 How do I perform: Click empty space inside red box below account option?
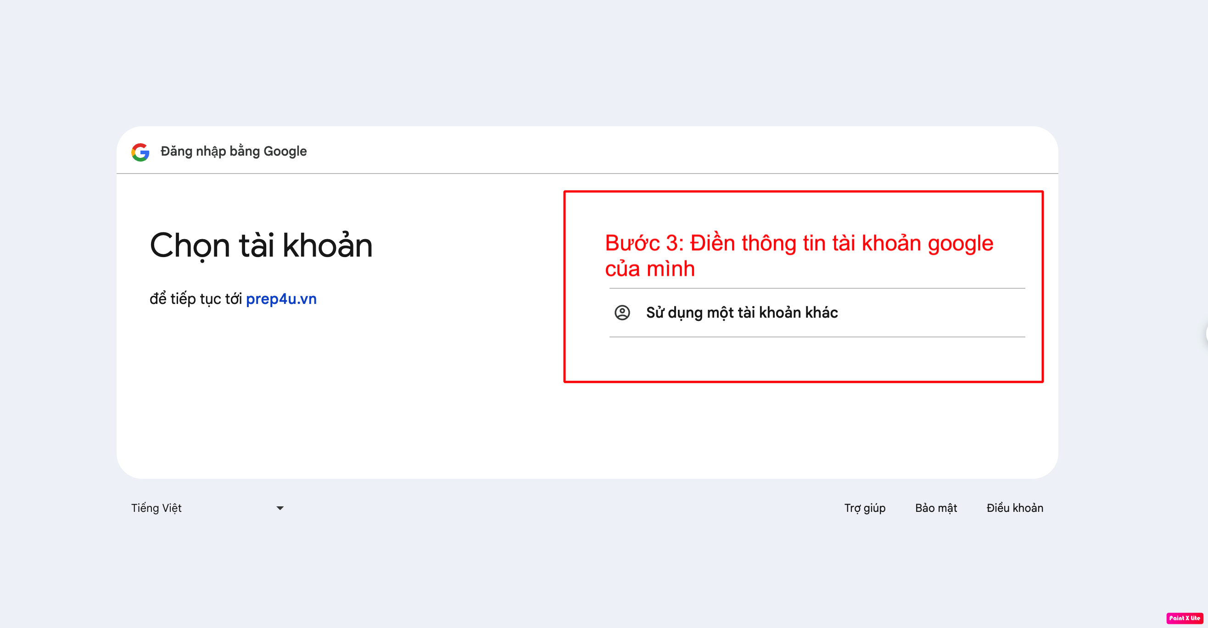click(803, 359)
